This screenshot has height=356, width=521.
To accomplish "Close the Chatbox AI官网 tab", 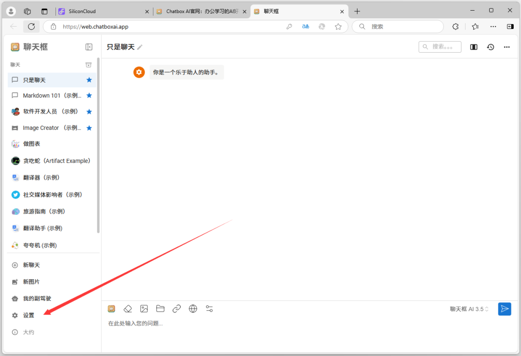I will pos(245,11).
